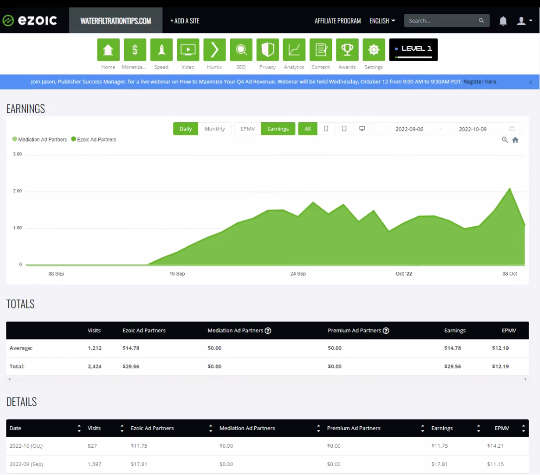Open the Privacy shield icon
This screenshot has height=475, width=540.
click(x=268, y=50)
